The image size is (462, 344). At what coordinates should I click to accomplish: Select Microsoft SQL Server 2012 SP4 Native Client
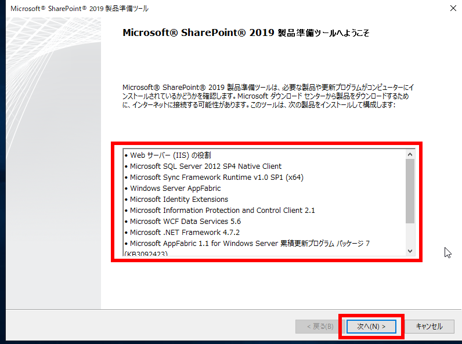click(x=205, y=166)
